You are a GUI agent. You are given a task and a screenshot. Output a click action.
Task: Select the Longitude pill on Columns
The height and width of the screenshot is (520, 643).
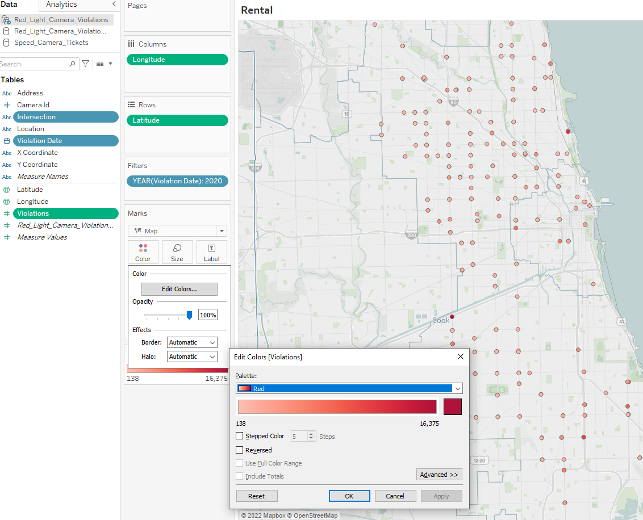(177, 60)
